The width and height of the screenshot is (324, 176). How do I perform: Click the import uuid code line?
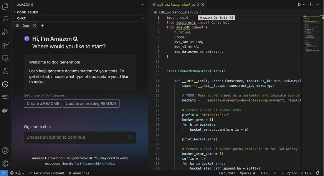click(177, 18)
